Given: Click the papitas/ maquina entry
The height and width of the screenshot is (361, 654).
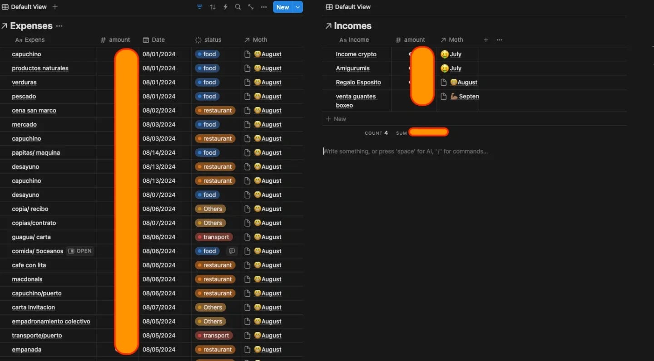Looking at the screenshot, I should coord(36,153).
